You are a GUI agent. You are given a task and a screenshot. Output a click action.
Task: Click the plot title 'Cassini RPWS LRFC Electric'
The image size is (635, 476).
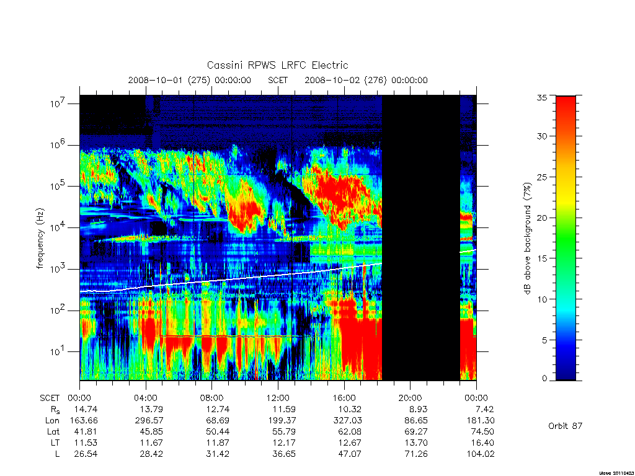click(277, 65)
